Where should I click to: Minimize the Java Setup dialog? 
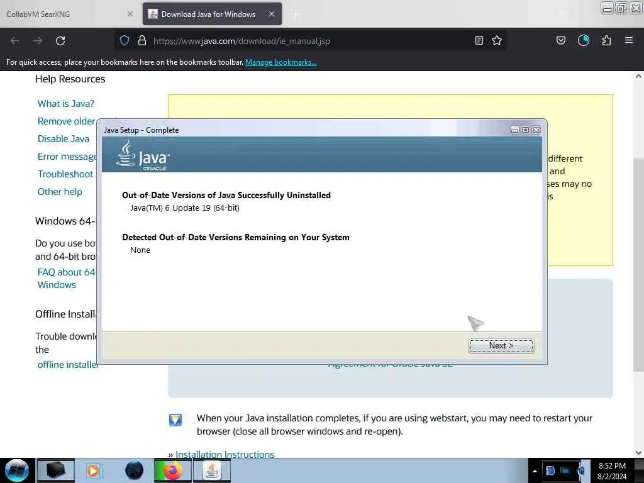point(514,130)
